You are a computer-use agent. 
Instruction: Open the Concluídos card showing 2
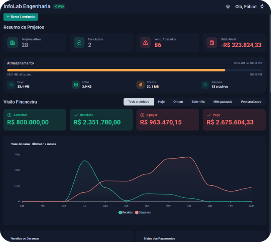pyautogui.click(x=101, y=43)
